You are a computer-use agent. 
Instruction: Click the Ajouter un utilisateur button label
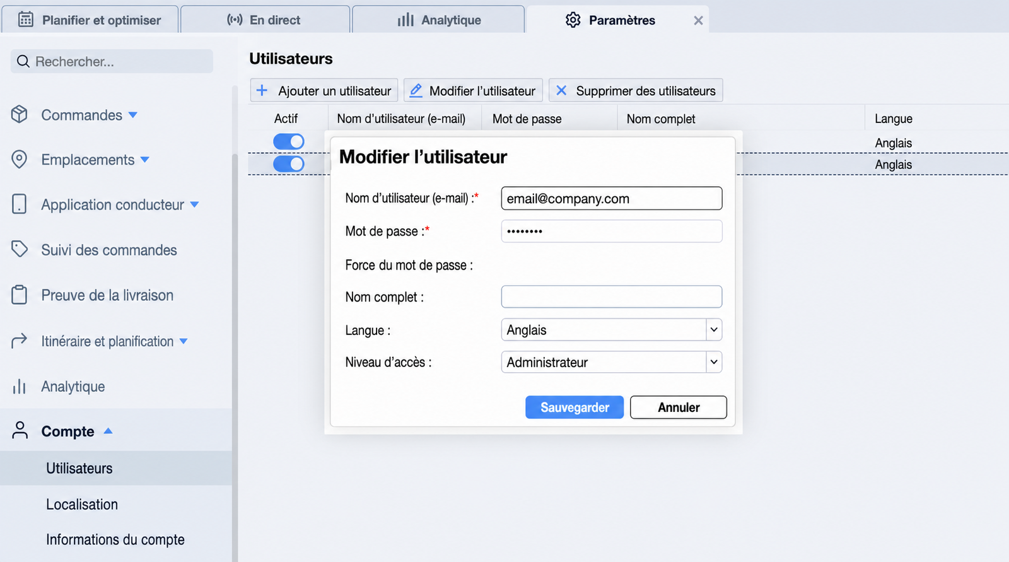pos(335,91)
